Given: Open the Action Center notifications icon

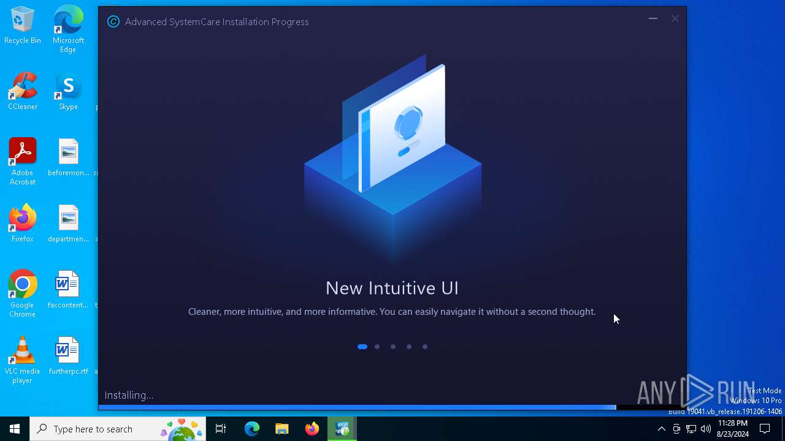Looking at the screenshot, I should pyautogui.click(x=765, y=429).
